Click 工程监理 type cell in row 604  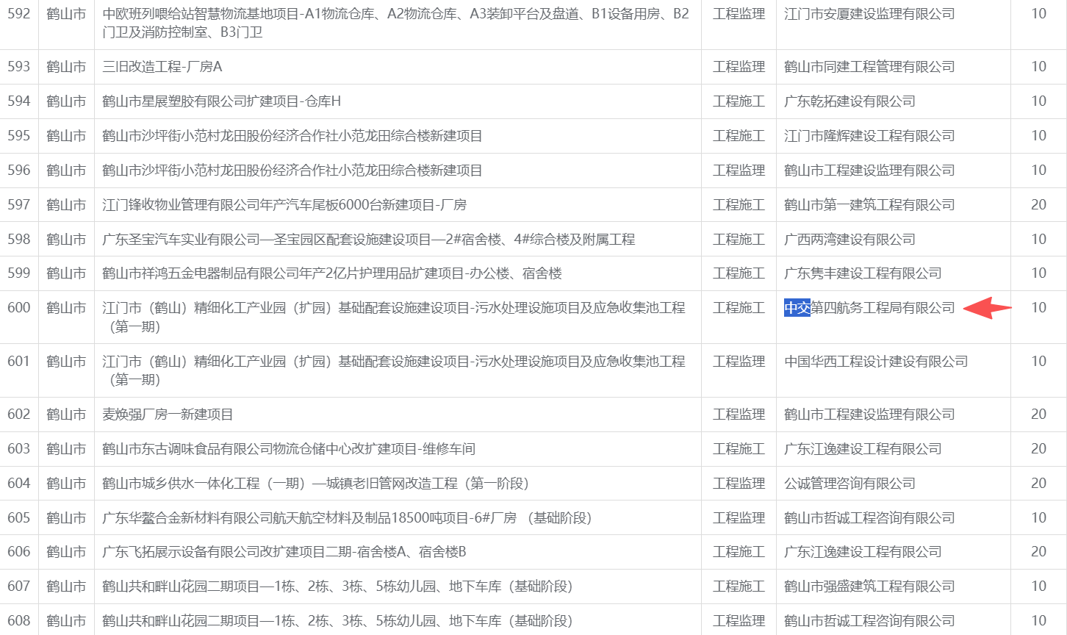(739, 484)
